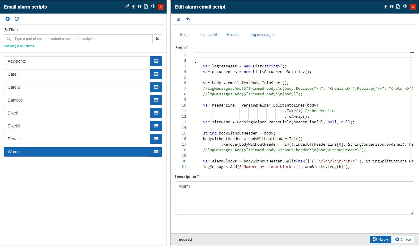
Task: Select the Carel2 script from the list
Action: [x=77, y=87]
